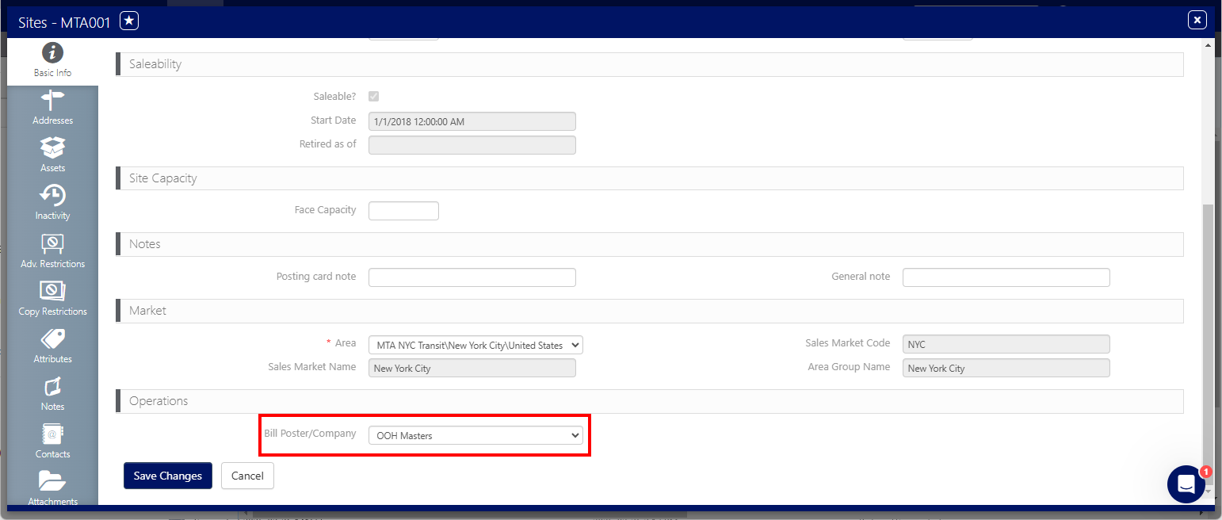This screenshot has height=520, width=1222.
Task: Click the General note field
Action: (1006, 277)
